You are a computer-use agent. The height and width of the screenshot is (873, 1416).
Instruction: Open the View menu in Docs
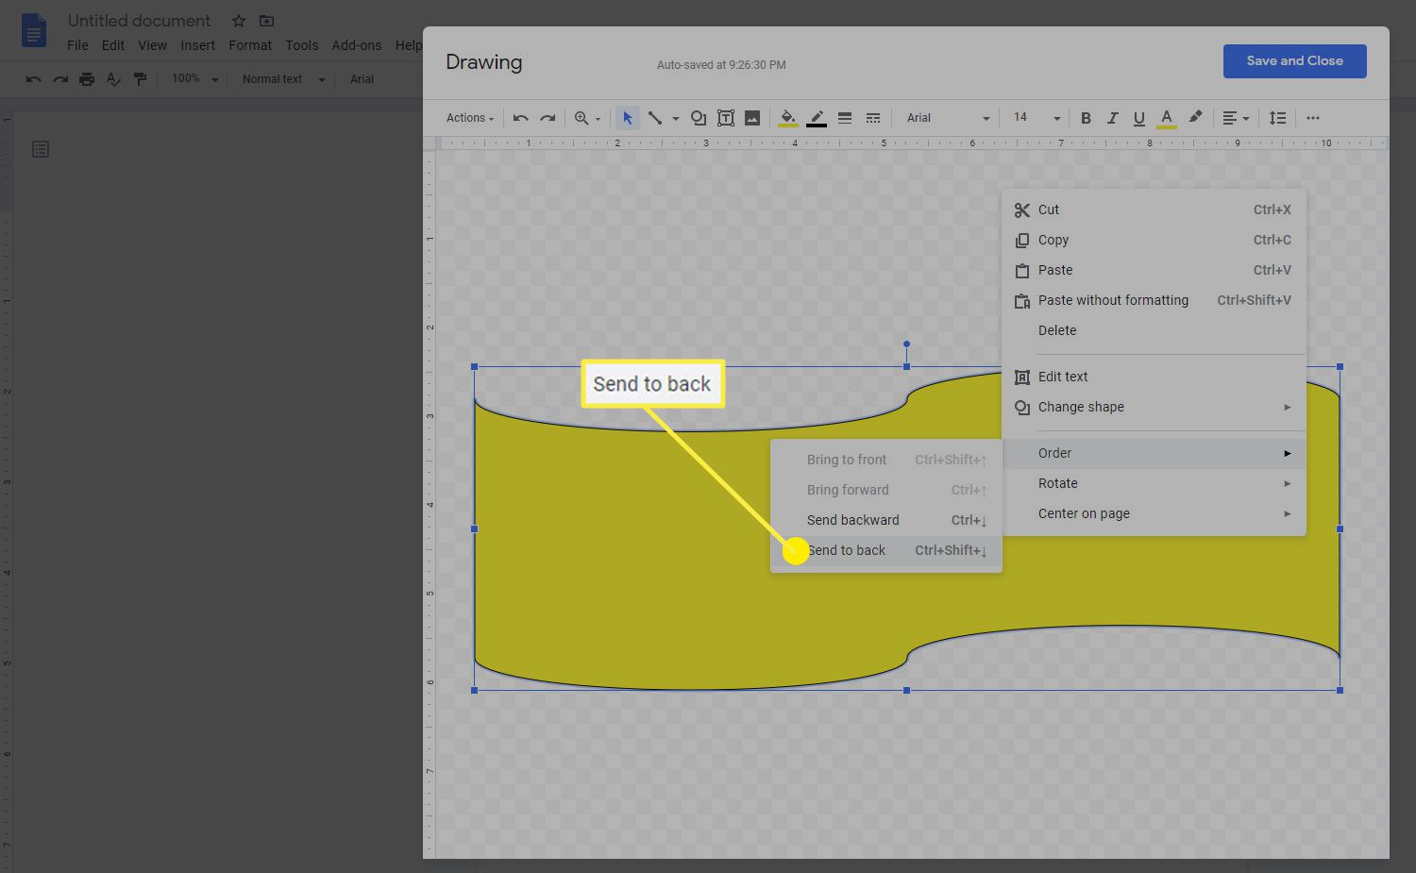tap(152, 45)
